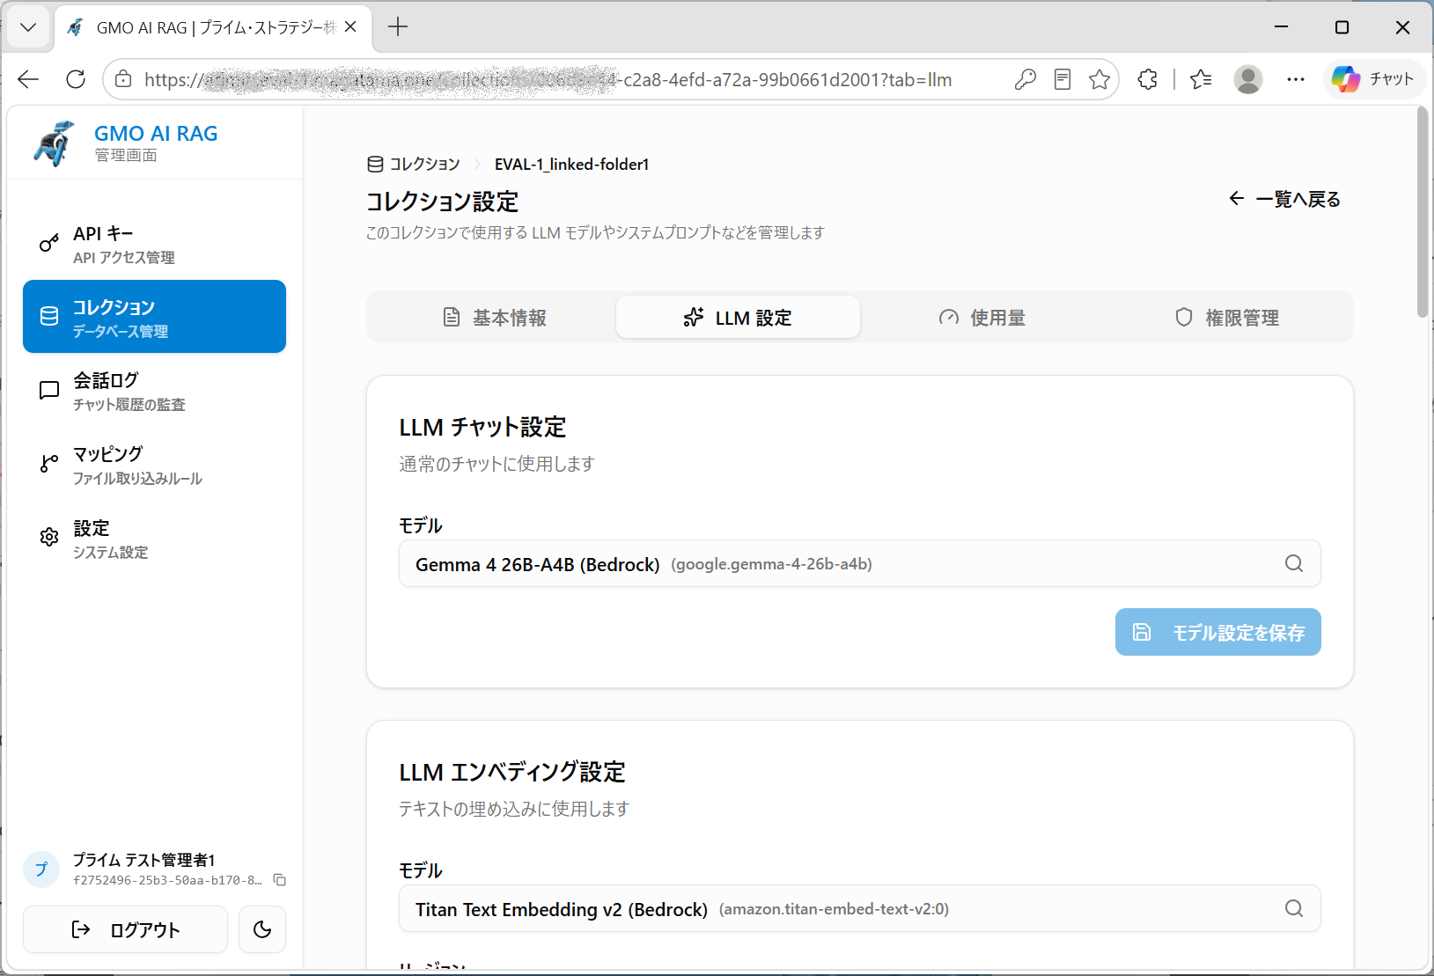This screenshot has height=976, width=1434.
Task: Switch to the 基本情報 tab
Action: [x=494, y=317]
